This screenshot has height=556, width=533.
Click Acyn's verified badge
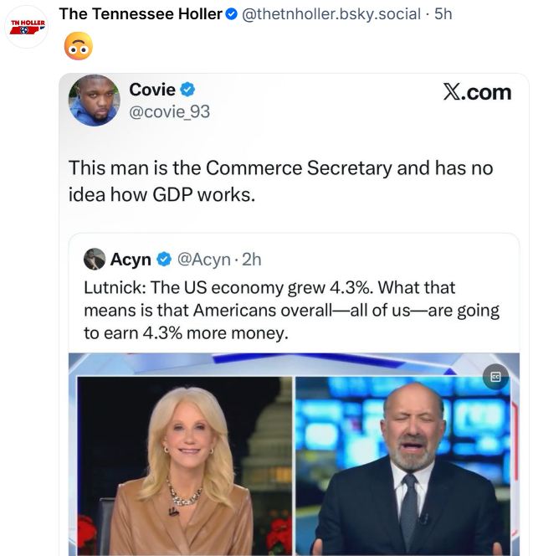(163, 260)
